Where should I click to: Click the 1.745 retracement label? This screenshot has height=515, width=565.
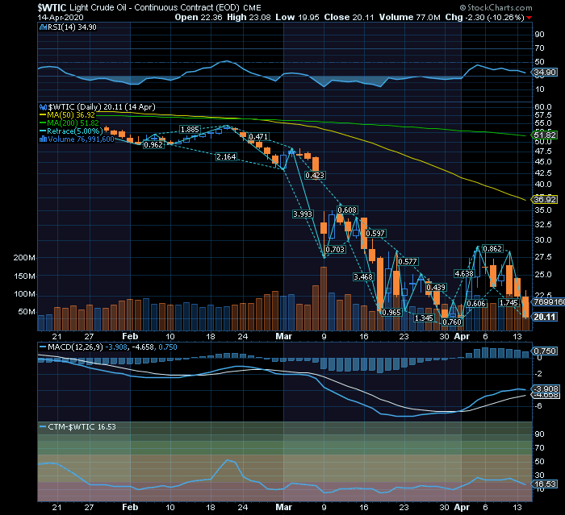pos(508,303)
